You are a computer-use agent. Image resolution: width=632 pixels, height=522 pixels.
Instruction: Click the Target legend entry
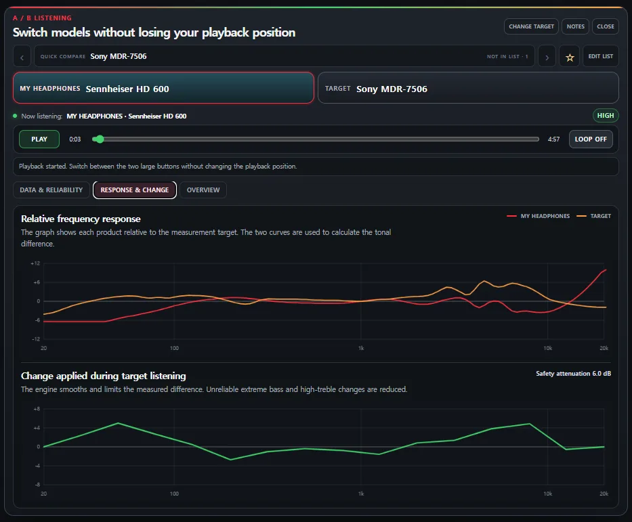(x=593, y=216)
